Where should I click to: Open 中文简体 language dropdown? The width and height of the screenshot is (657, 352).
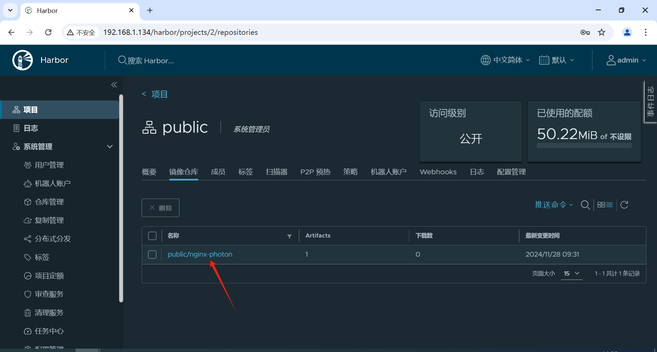click(x=505, y=60)
